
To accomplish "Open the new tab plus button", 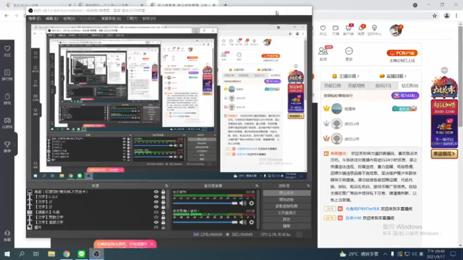I will tap(225, 5).
